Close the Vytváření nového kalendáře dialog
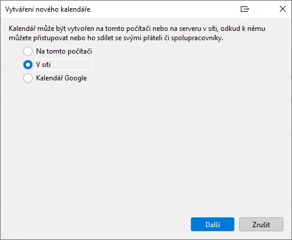 (x=283, y=9)
